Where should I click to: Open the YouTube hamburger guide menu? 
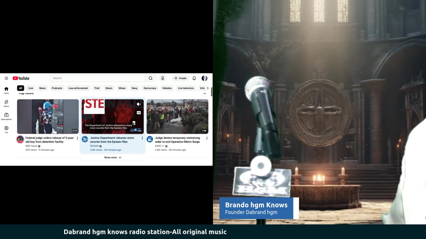click(x=6, y=78)
